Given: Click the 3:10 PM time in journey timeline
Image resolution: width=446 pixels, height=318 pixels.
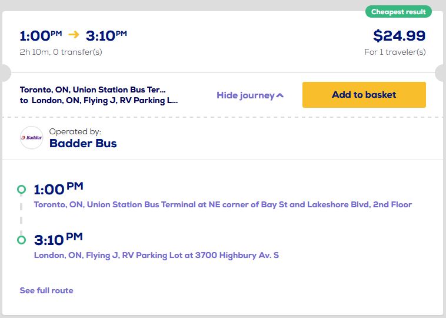Looking at the screenshot, I should 58,240.
